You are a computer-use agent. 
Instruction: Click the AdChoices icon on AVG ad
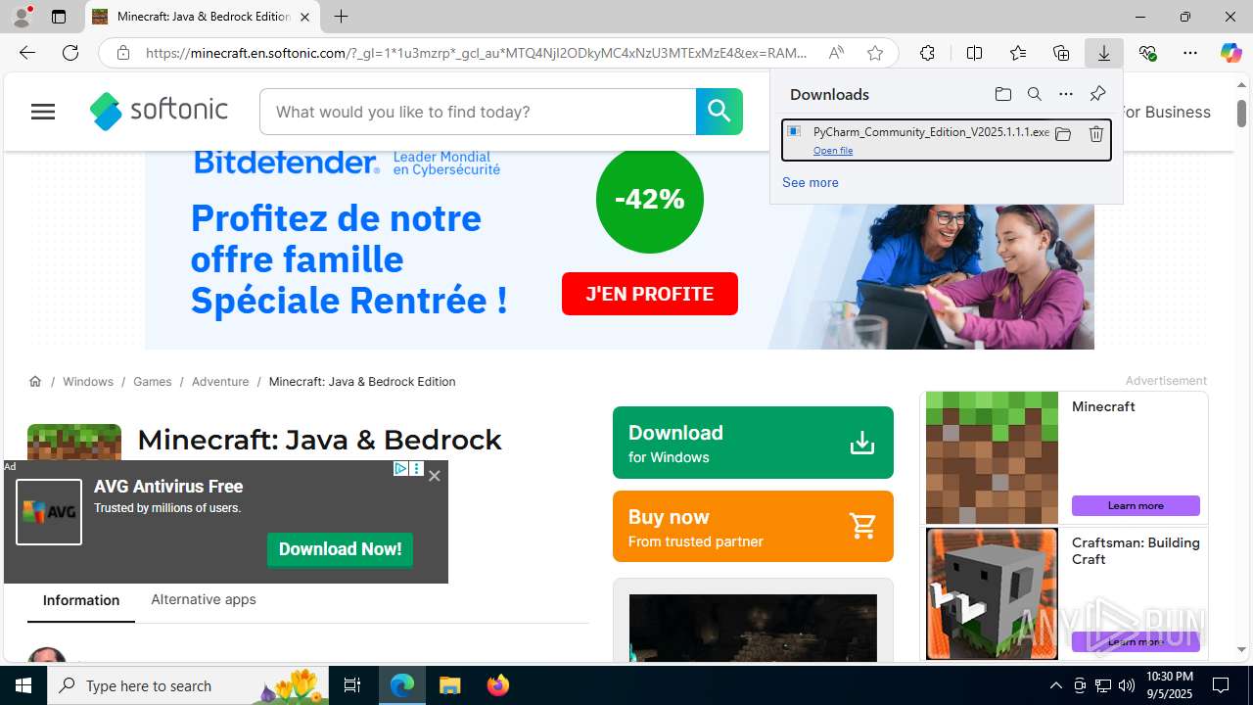(x=400, y=469)
